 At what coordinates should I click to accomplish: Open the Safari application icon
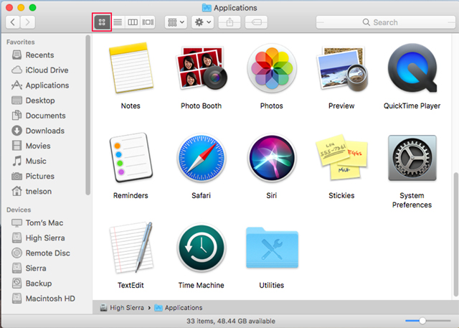coord(201,159)
